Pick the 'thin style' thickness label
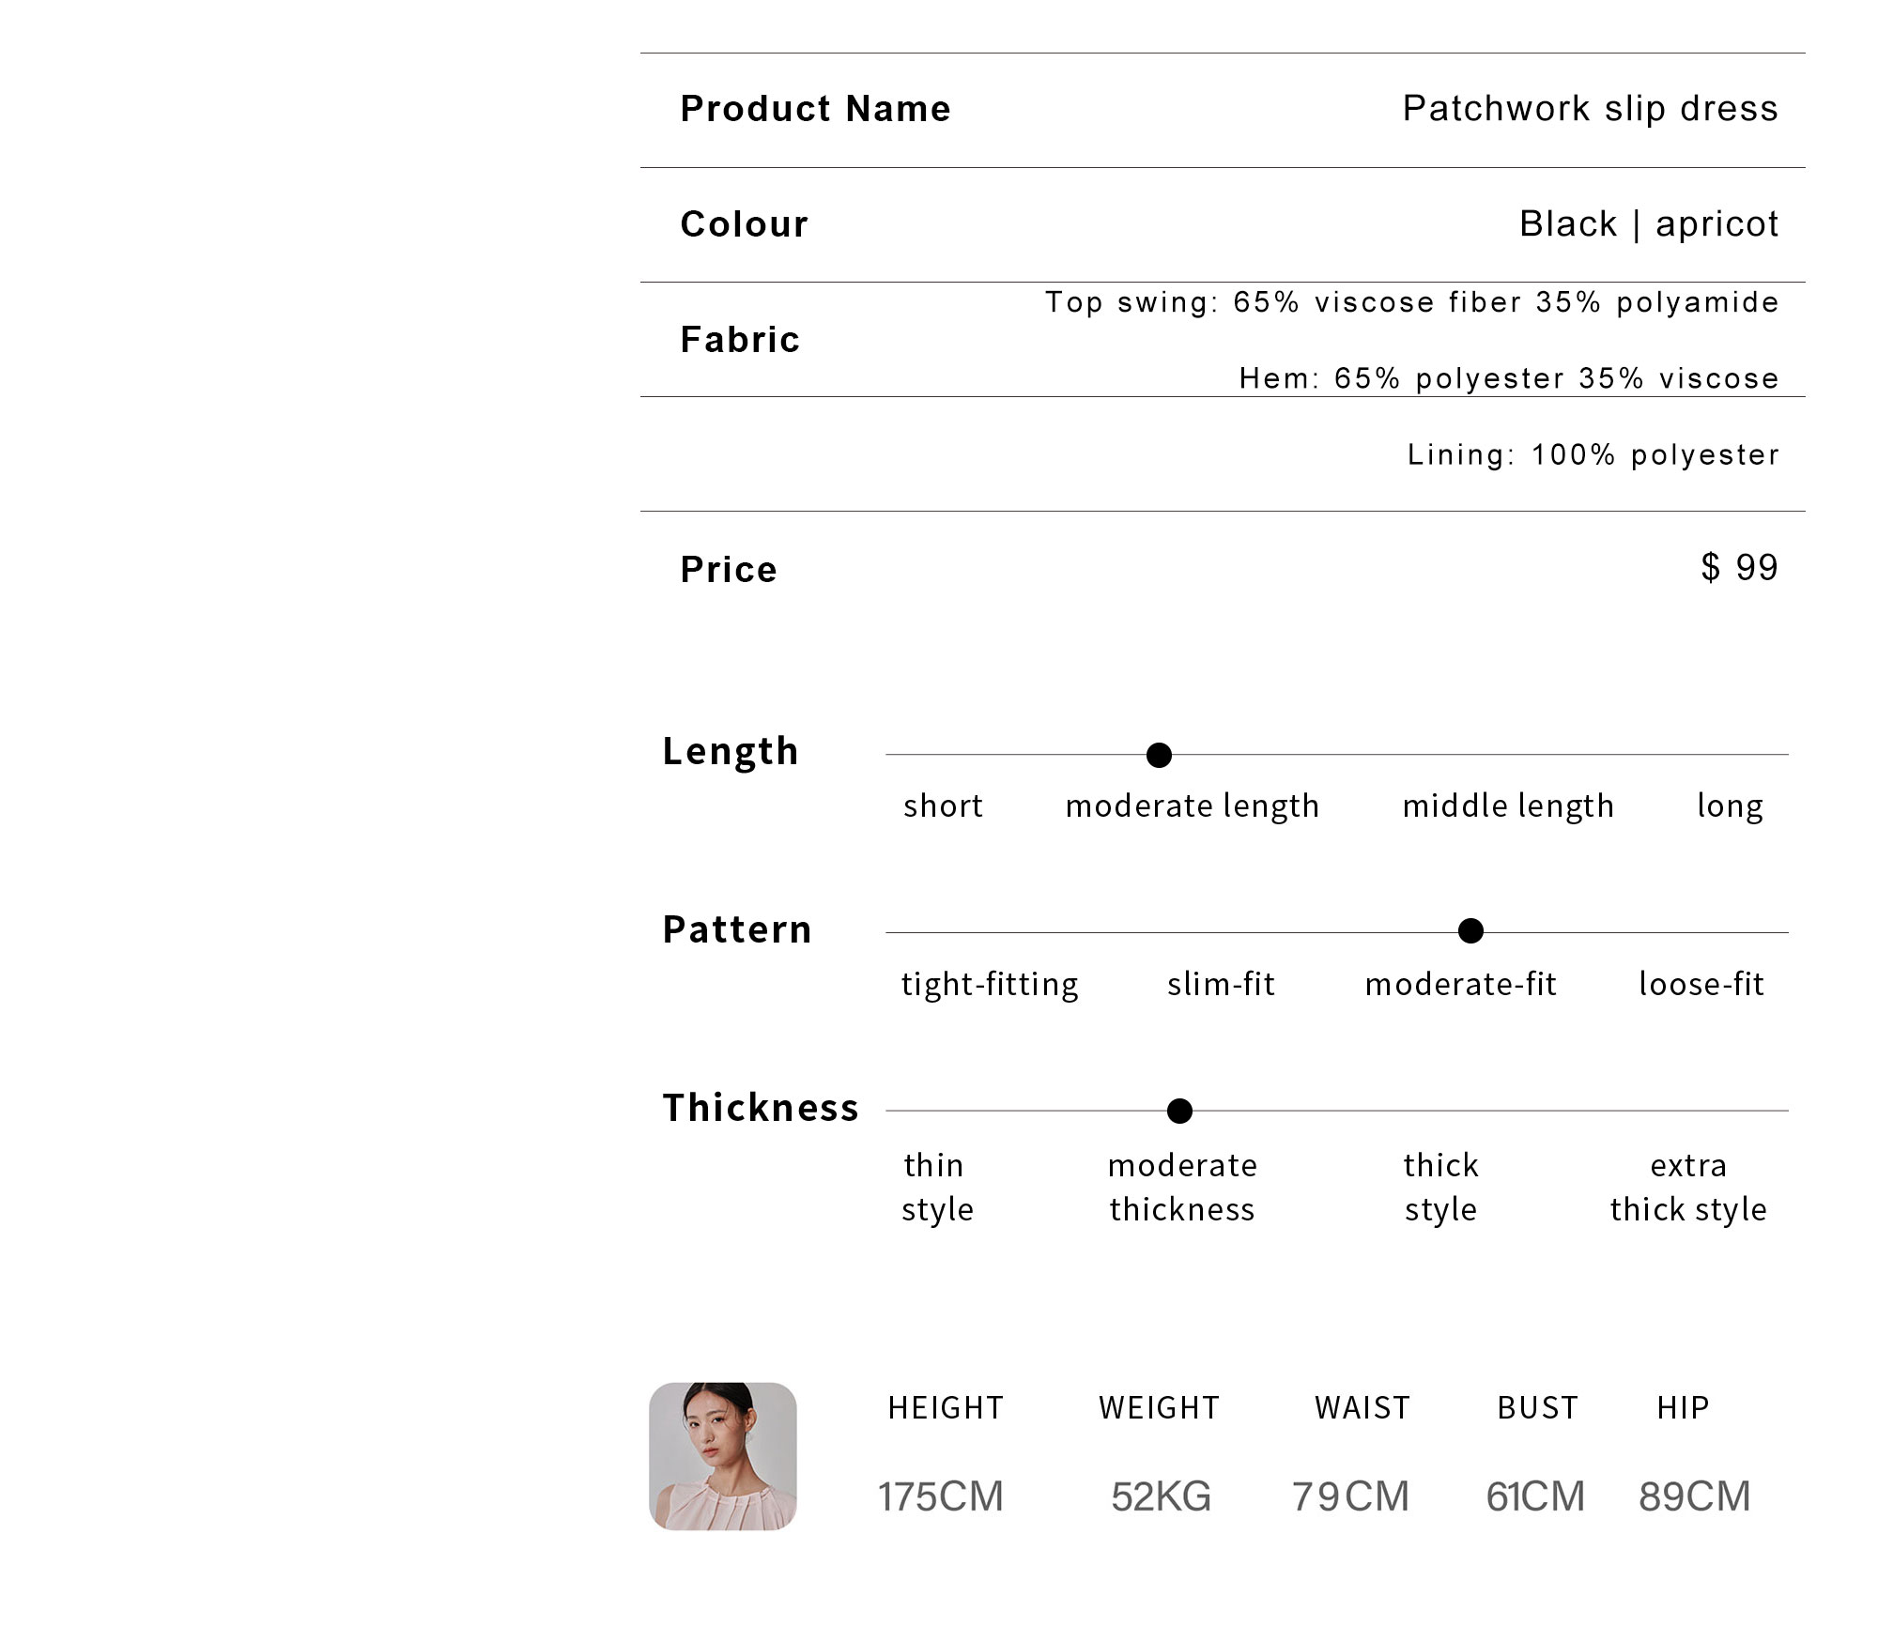1878x1626 pixels. tap(936, 1187)
